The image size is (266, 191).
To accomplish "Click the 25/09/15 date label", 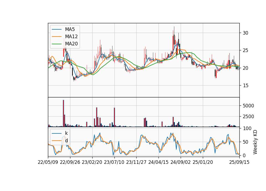I will pos(239,162).
